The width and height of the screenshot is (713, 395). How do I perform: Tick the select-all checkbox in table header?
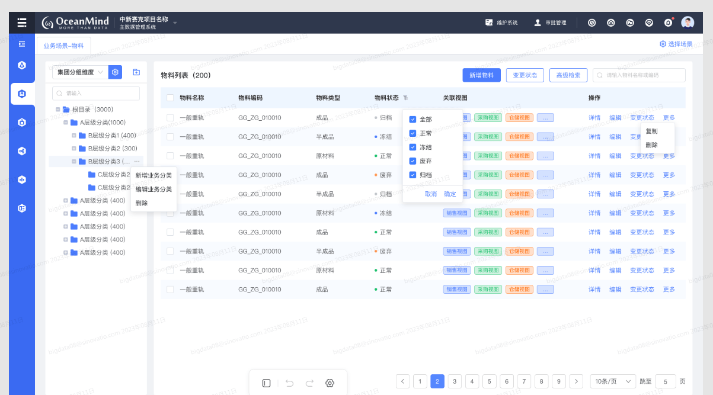[170, 98]
